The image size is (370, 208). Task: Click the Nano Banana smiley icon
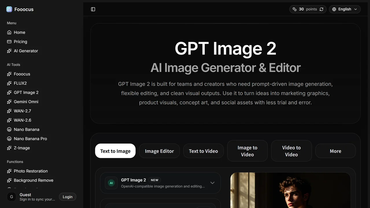pyautogui.click(x=9, y=129)
